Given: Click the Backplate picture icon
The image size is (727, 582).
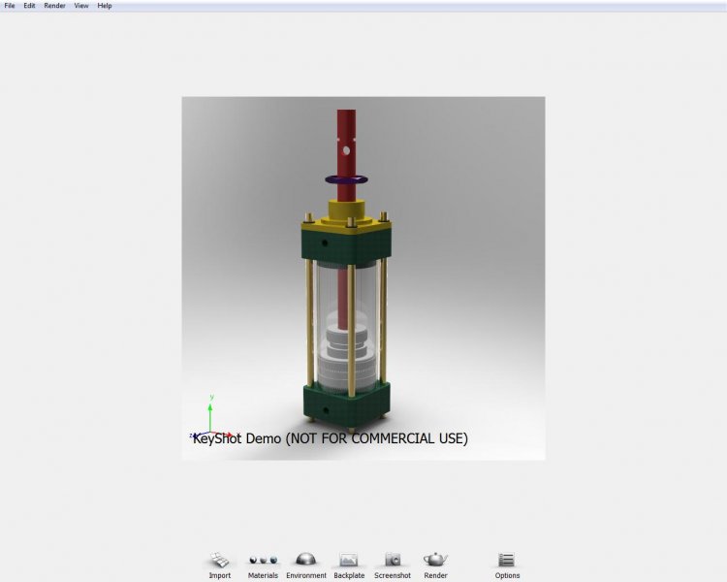Looking at the screenshot, I should [349, 560].
